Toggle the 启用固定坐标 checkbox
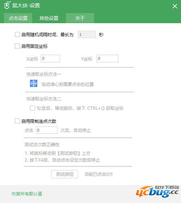The height and width of the screenshot is (203, 181). pos(17,46)
